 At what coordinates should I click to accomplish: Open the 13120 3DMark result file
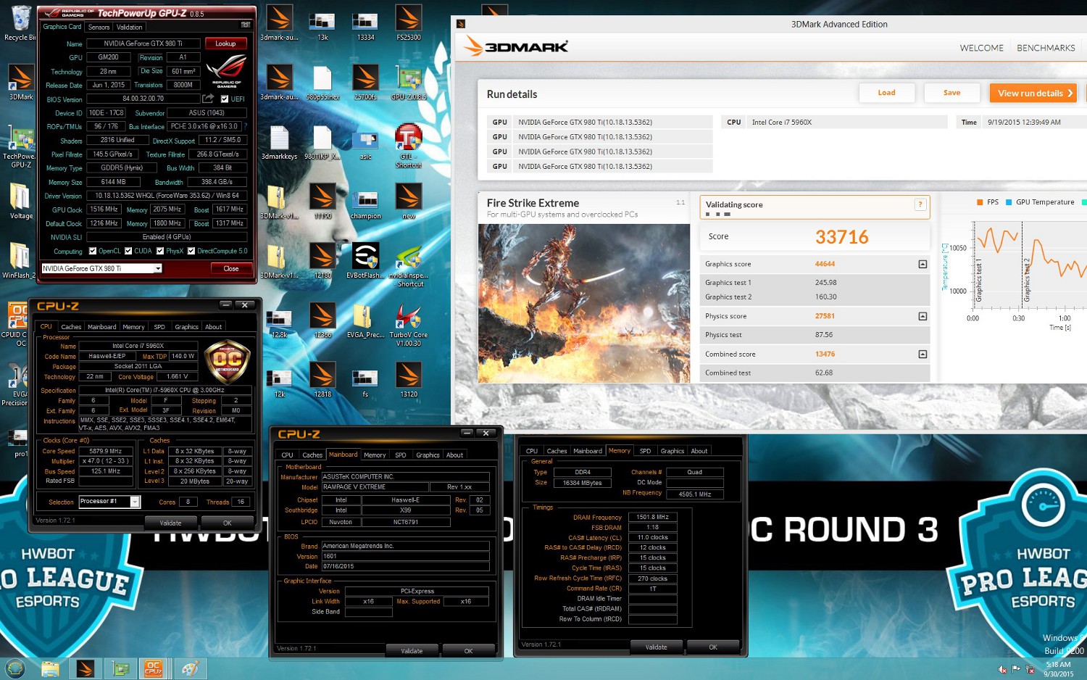409,380
